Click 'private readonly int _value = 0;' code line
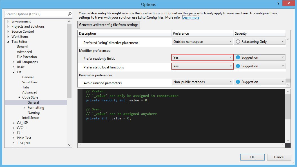 pos(117,100)
